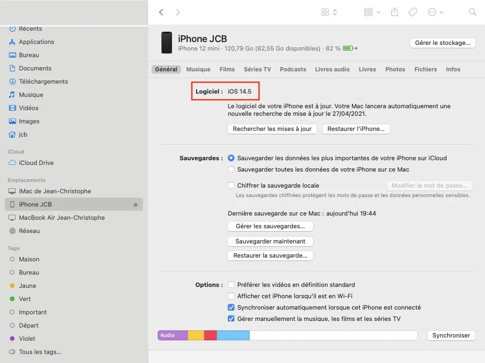Click Sauvegarder maintenant button
The width and height of the screenshot is (485, 363).
pos(270,242)
